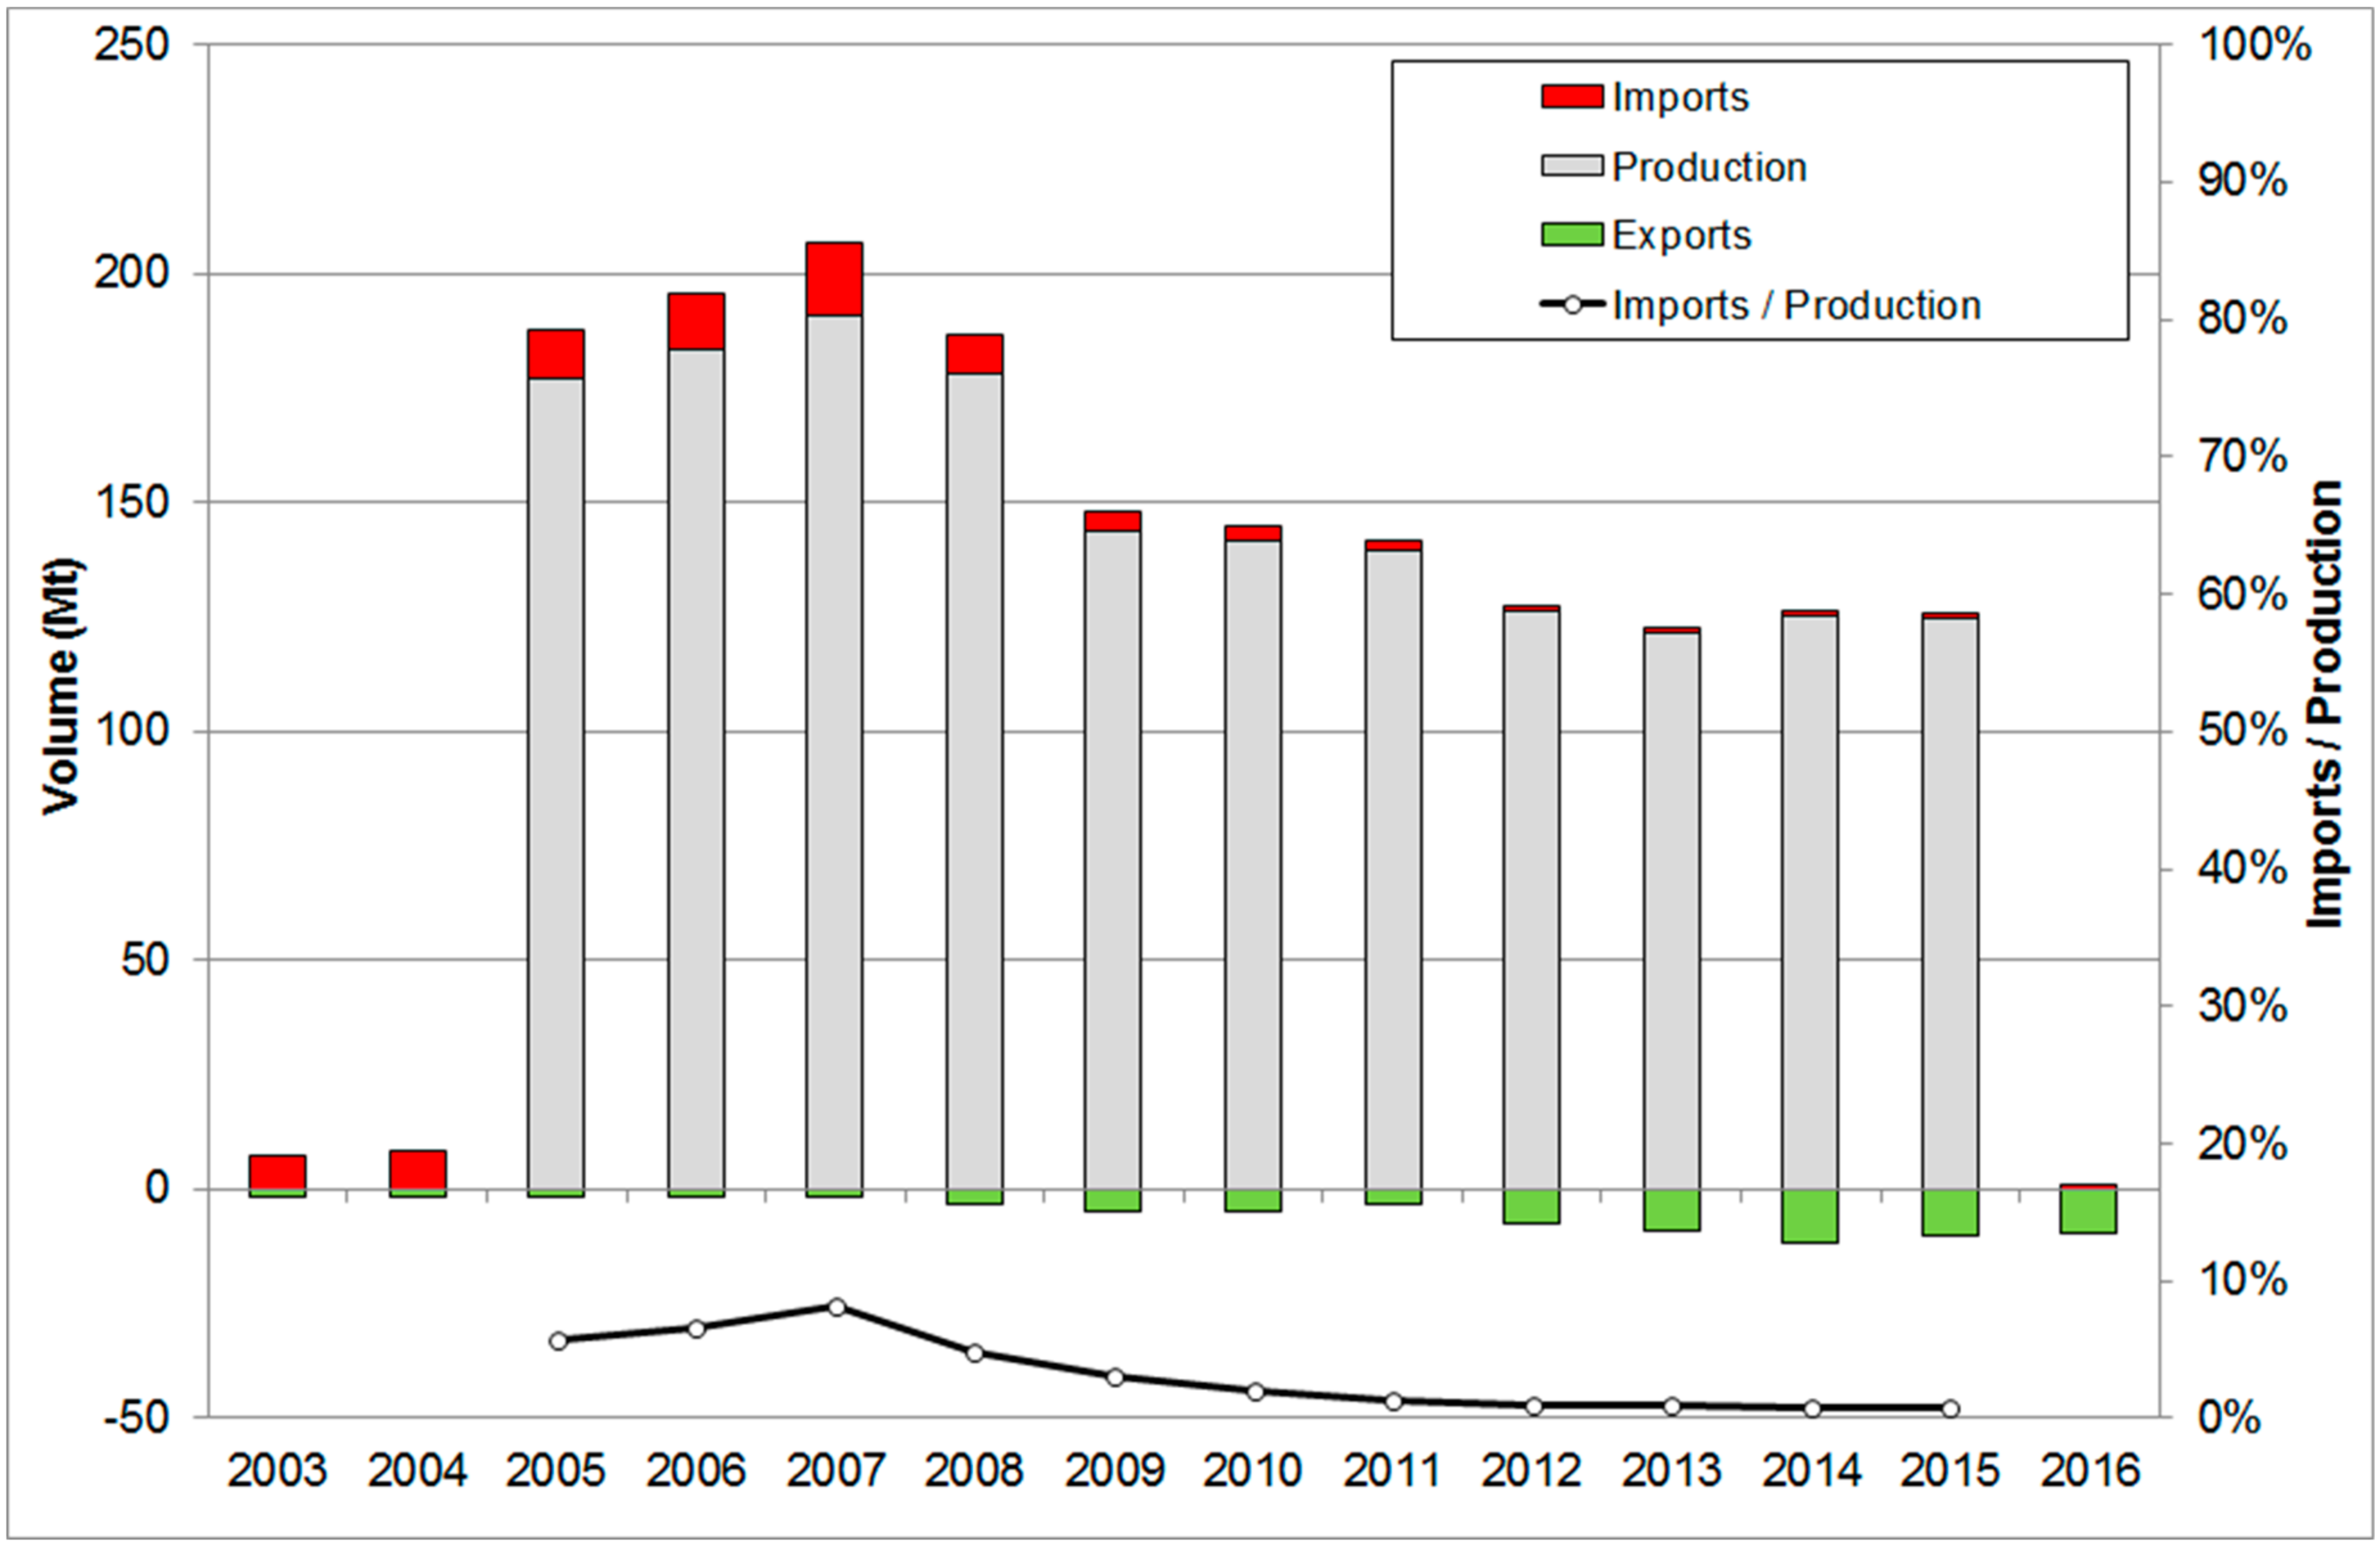The image size is (2380, 1546).
Task: Click the grey Production legend swatch
Action: click(x=1572, y=166)
